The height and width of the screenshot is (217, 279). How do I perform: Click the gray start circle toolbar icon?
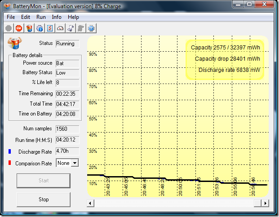pyautogui.click(x=9, y=28)
